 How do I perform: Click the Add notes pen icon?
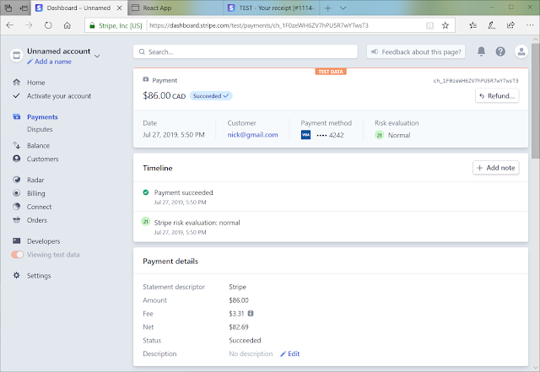point(492,25)
